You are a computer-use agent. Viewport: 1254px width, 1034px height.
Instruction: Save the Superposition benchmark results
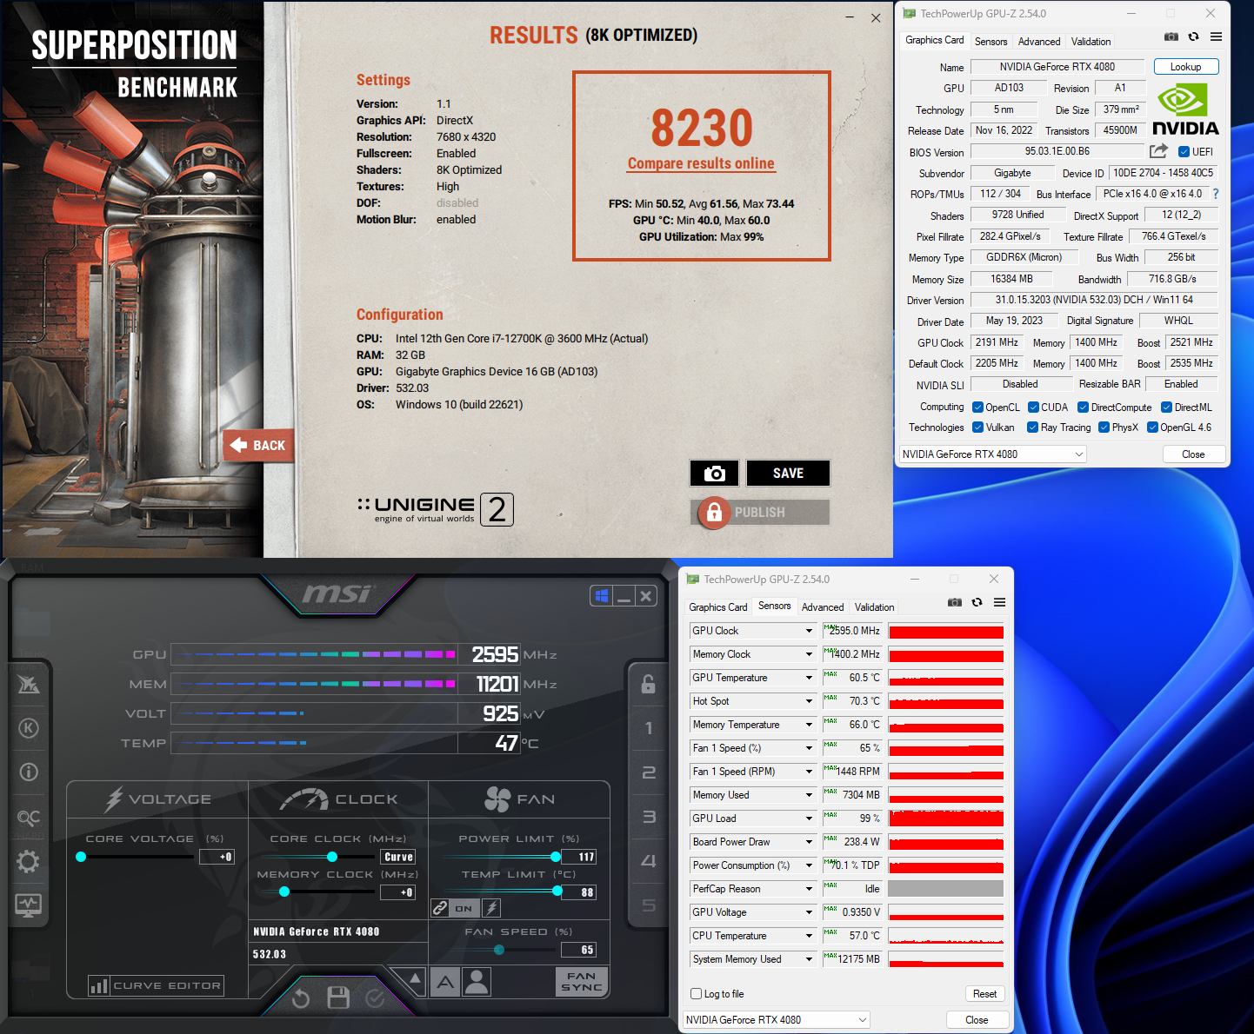[x=788, y=474]
